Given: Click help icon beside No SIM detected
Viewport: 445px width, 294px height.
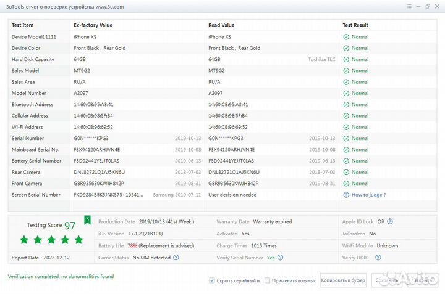Looking at the screenshot, I should coord(176,258).
